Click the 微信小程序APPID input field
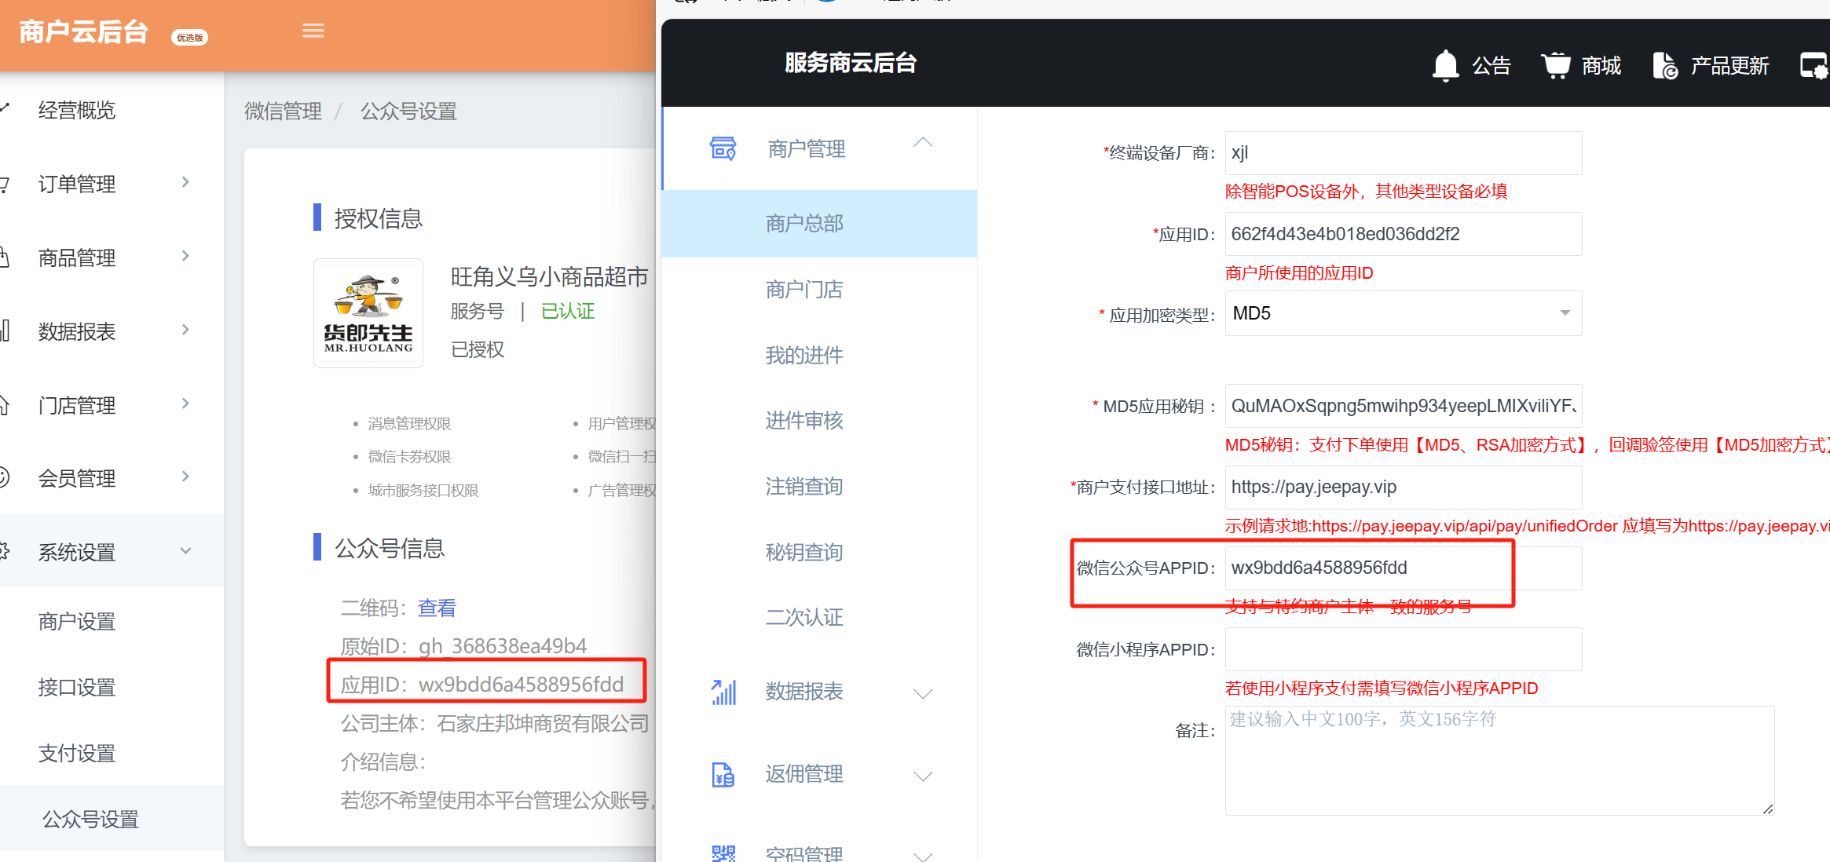 [1403, 649]
